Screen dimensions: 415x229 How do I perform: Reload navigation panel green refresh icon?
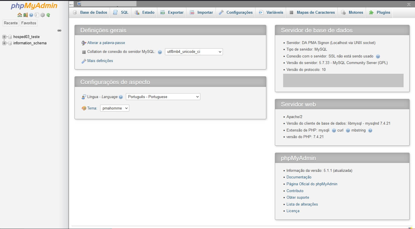[48, 15]
